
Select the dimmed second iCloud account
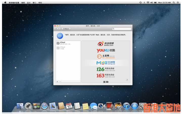click(68, 48)
